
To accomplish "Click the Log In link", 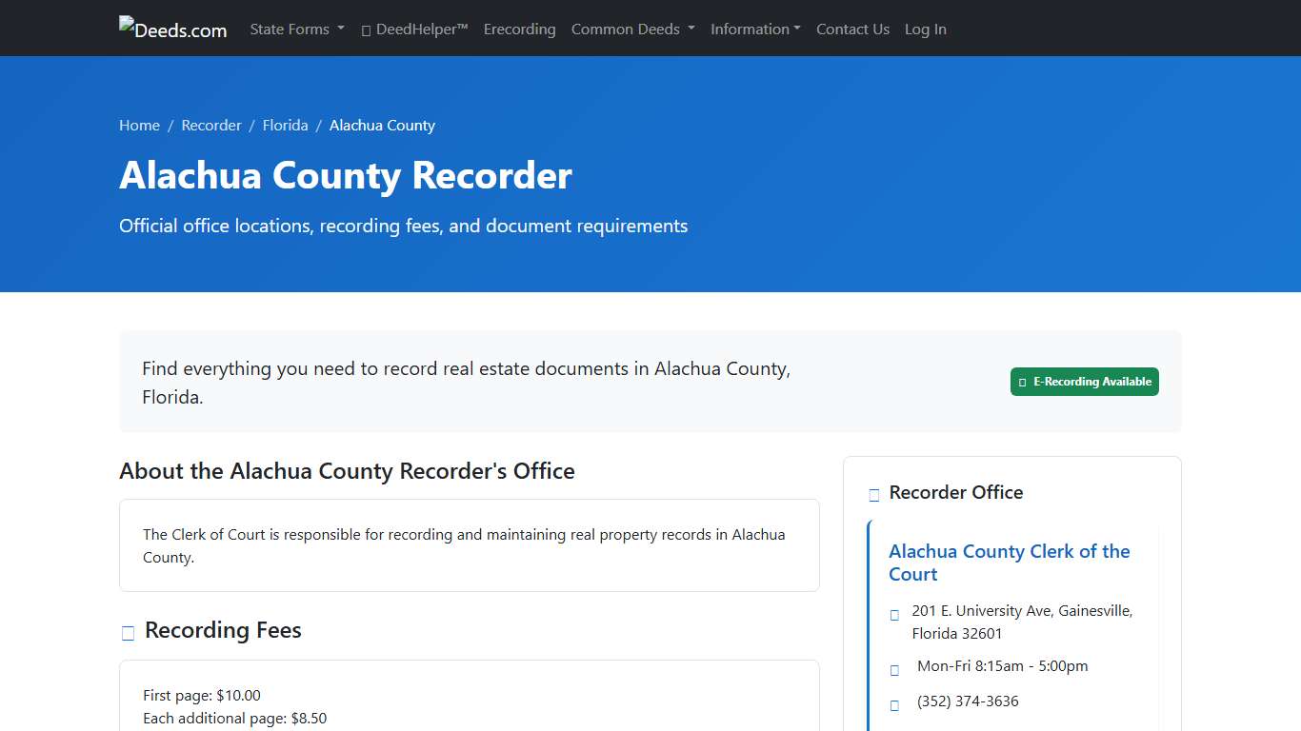I will [x=925, y=30].
